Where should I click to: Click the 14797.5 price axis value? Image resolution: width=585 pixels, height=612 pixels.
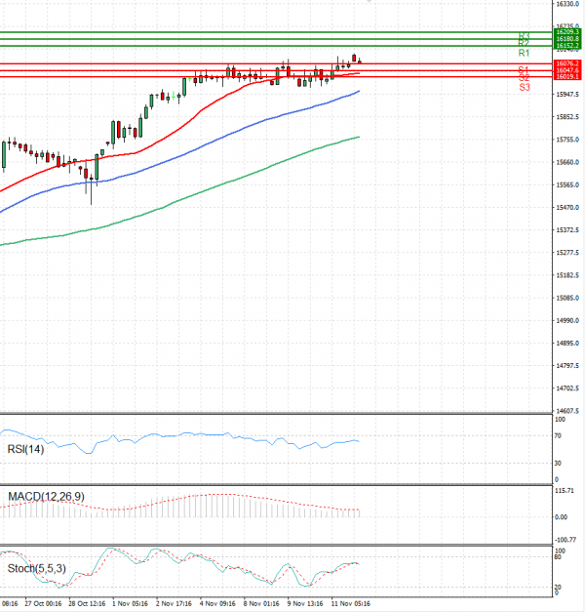(567, 366)
